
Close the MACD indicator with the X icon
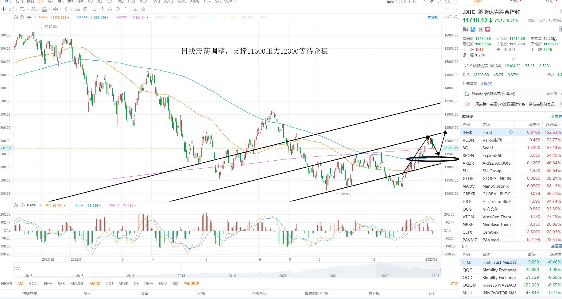[22, 205]
